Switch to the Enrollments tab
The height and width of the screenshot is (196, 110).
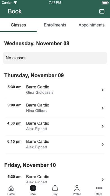pyautogui.click(x=55, y=25)
